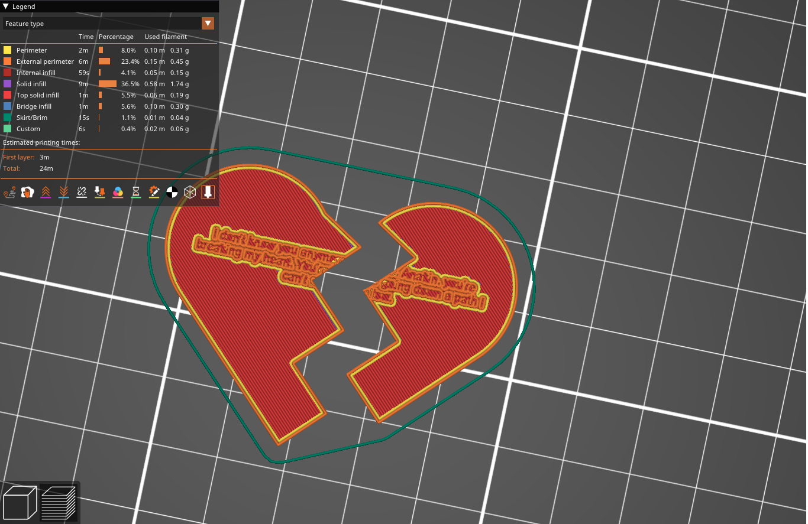Click the "Total:" print time entry
Image resolution: width=808 pixels, height=524 pixels.
(28, 168)
